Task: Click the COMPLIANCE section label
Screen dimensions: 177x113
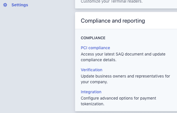Action: coord(93,38)
